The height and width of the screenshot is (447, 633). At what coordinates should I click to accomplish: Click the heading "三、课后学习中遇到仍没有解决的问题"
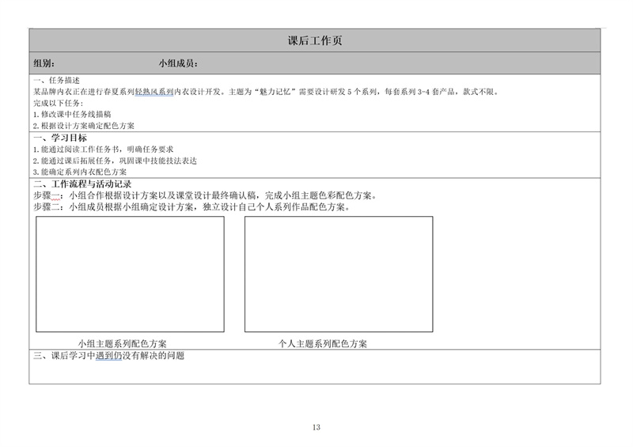point(109,355)
